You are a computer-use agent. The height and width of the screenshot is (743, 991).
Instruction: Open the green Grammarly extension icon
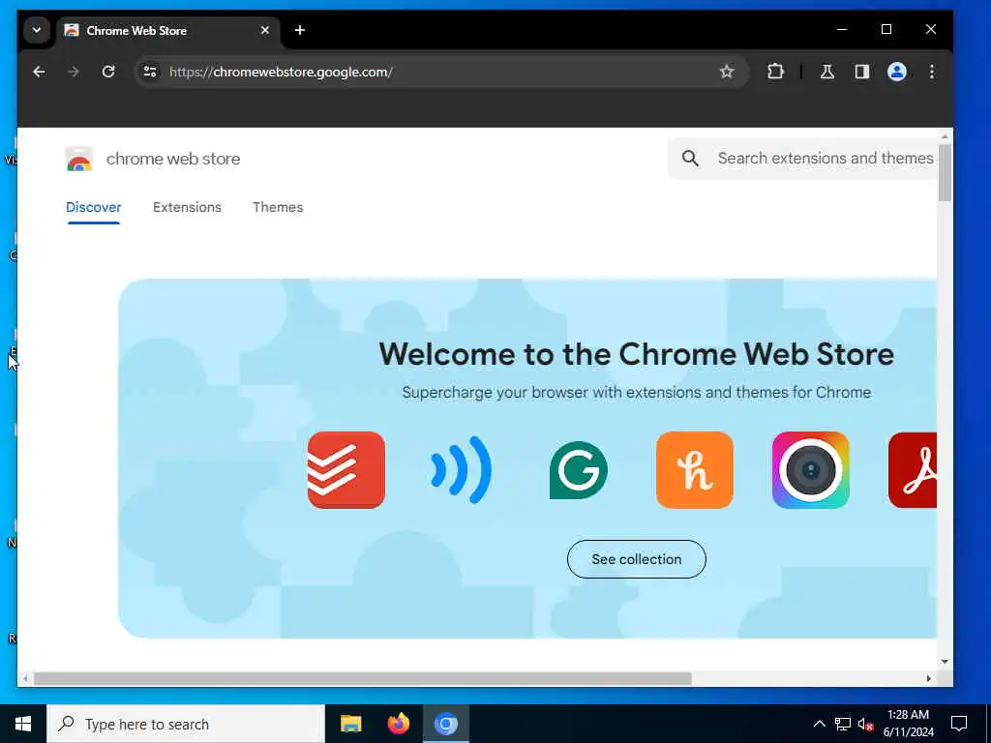579,470
